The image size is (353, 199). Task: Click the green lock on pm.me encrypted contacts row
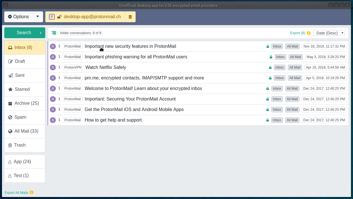tap(270, 78)
